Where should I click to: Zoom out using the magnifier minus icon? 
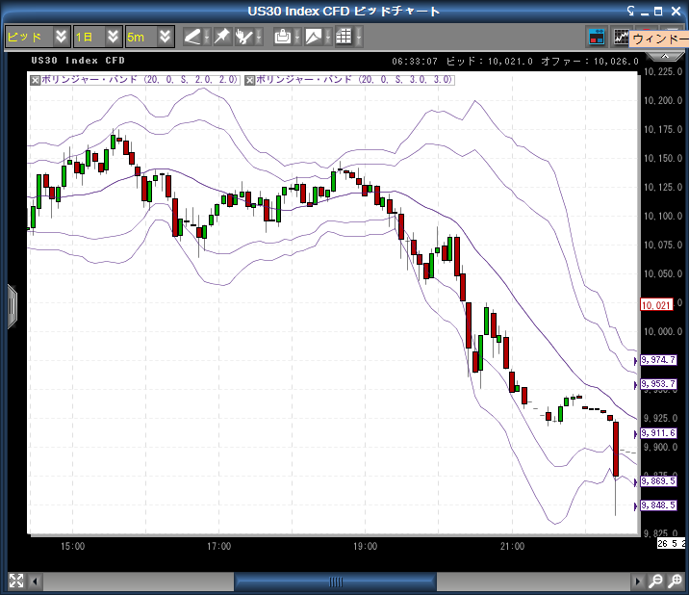click(x=655, y=582)
